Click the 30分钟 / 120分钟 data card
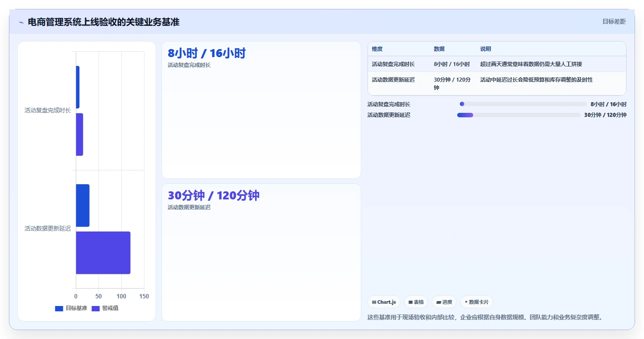Screen dimensions: 644x339 (x=261, y=252)
